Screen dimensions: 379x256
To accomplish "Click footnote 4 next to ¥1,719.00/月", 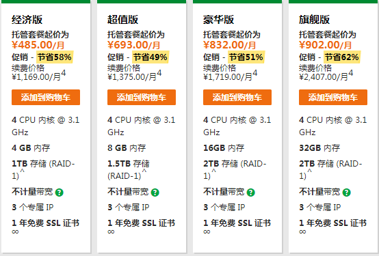I will (x=254, y=73).
